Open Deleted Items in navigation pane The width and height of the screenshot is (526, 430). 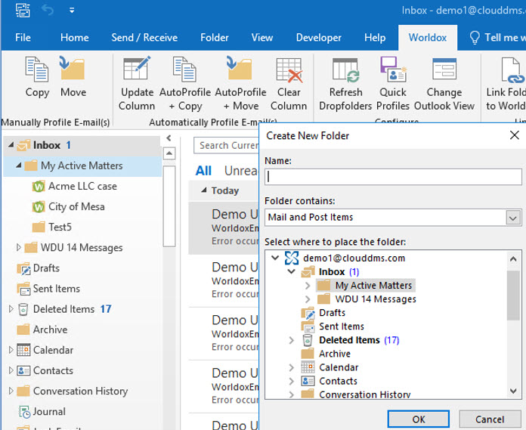pyautogui.click(x=63, y=309)
